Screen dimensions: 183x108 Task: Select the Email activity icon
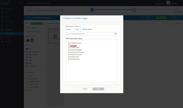point(27,49)
